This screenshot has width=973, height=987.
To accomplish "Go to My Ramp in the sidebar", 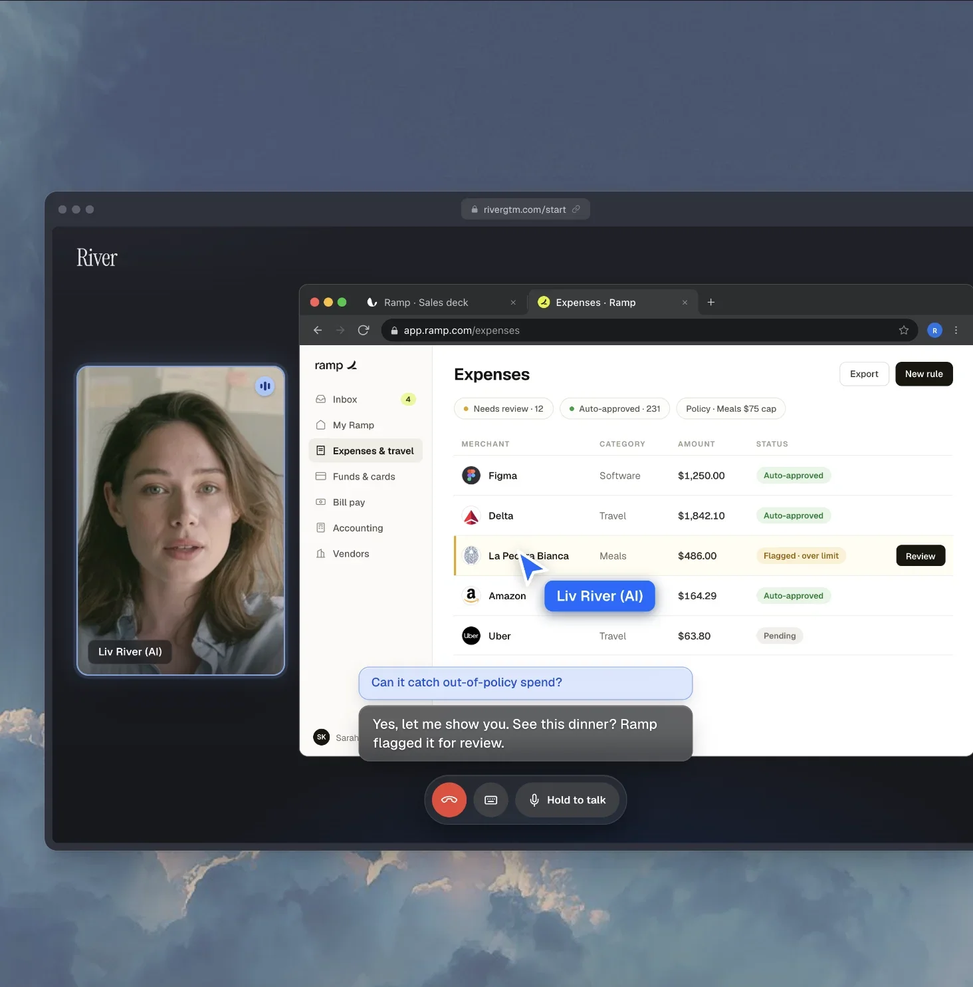I will tap(365, 425).
